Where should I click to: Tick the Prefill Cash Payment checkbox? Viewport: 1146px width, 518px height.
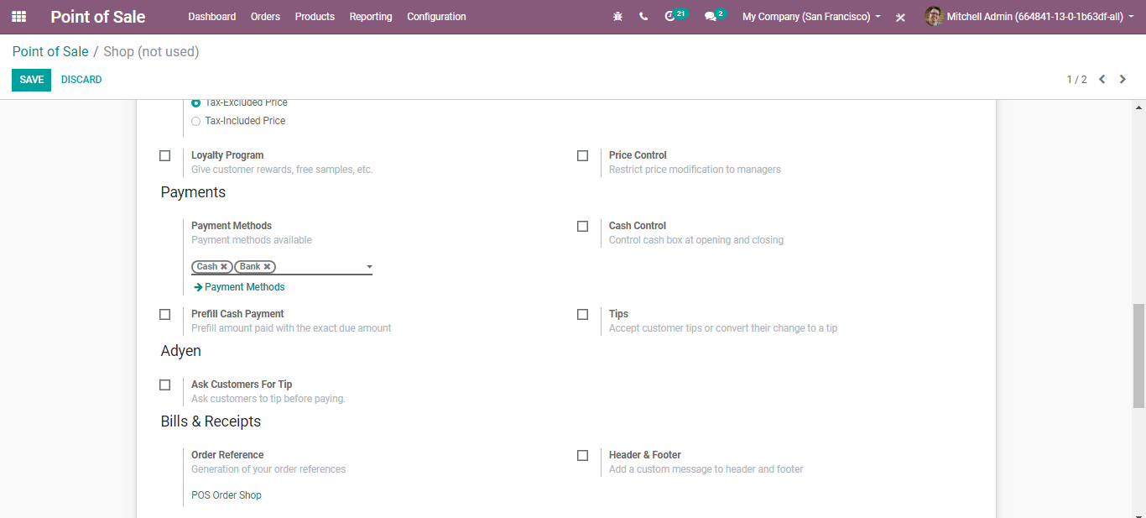(x=164, y=314)
